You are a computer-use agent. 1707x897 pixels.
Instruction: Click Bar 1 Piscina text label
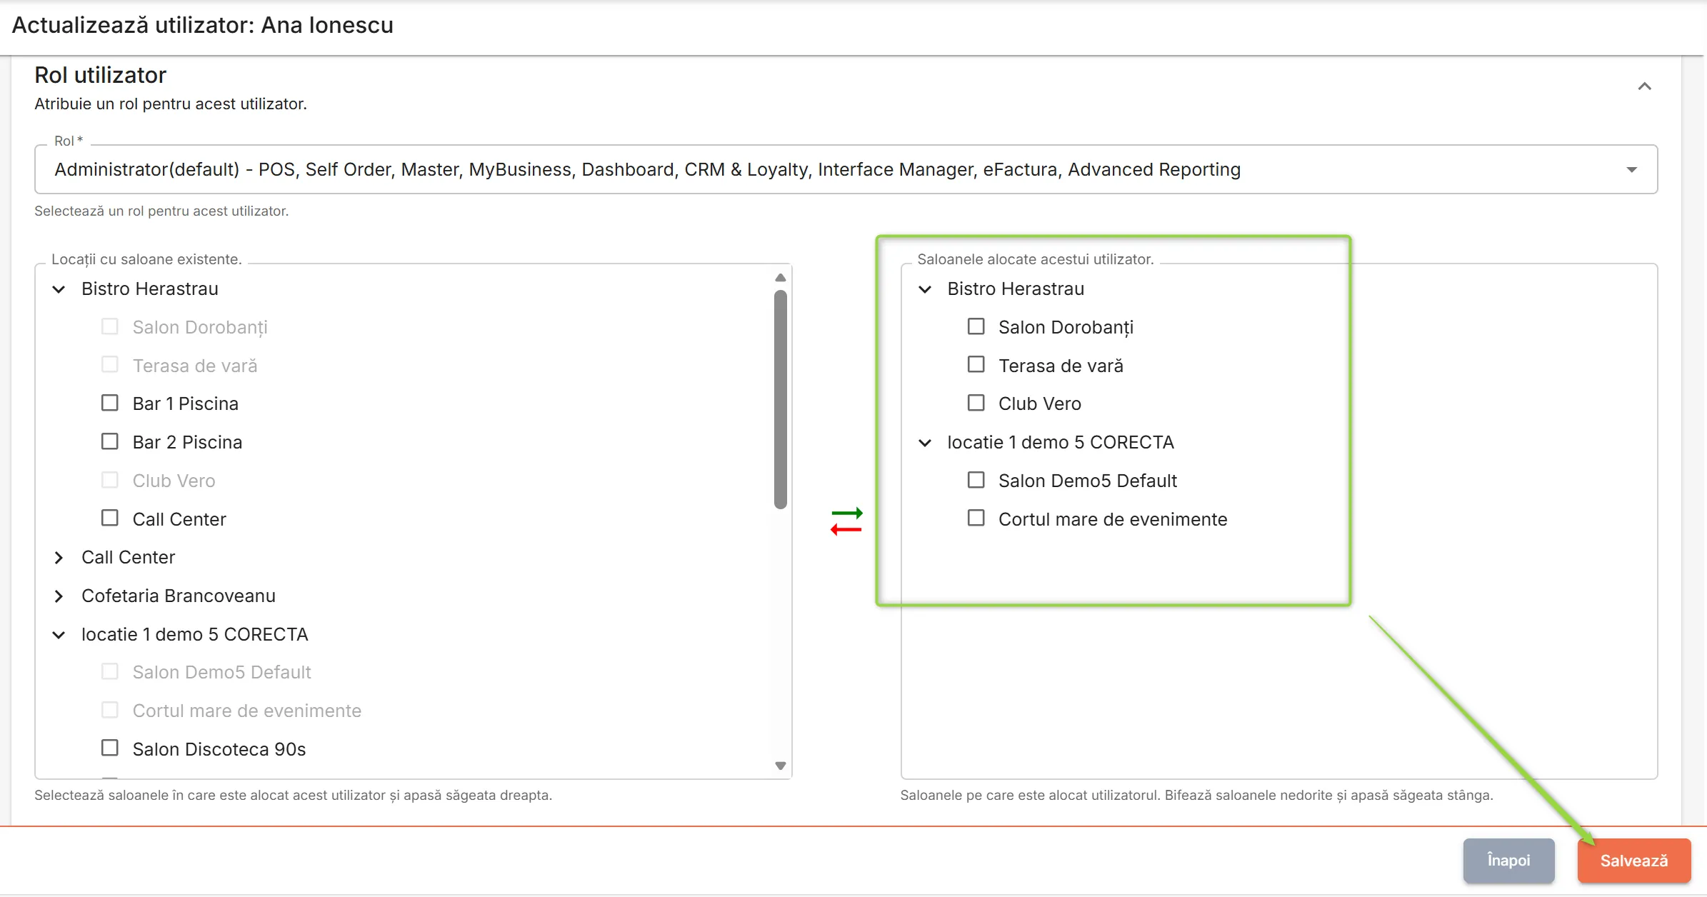(186, 404)
